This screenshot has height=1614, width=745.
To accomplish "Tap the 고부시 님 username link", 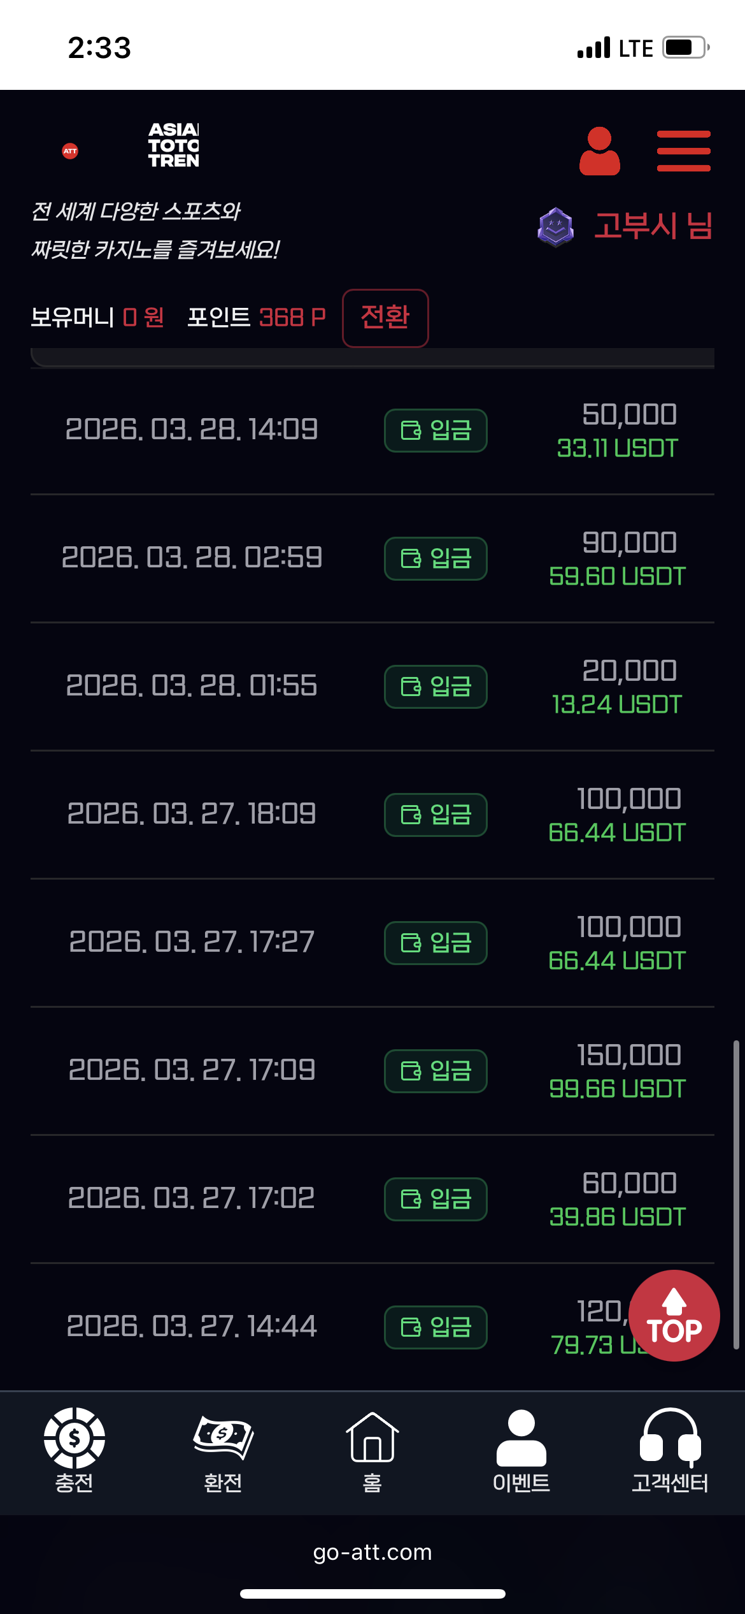I will click(x=653, y=226).
